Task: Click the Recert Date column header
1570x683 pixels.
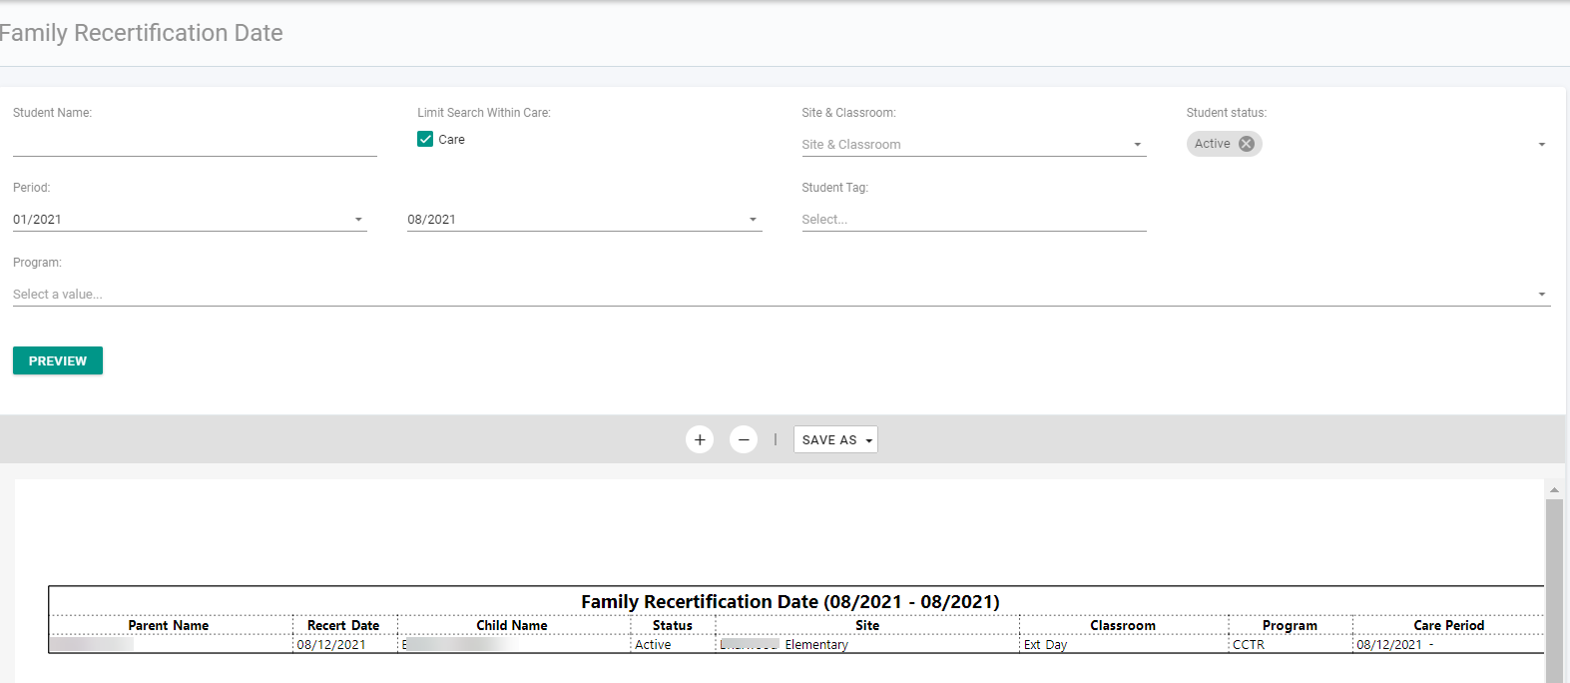Action: tap(343, 625)
